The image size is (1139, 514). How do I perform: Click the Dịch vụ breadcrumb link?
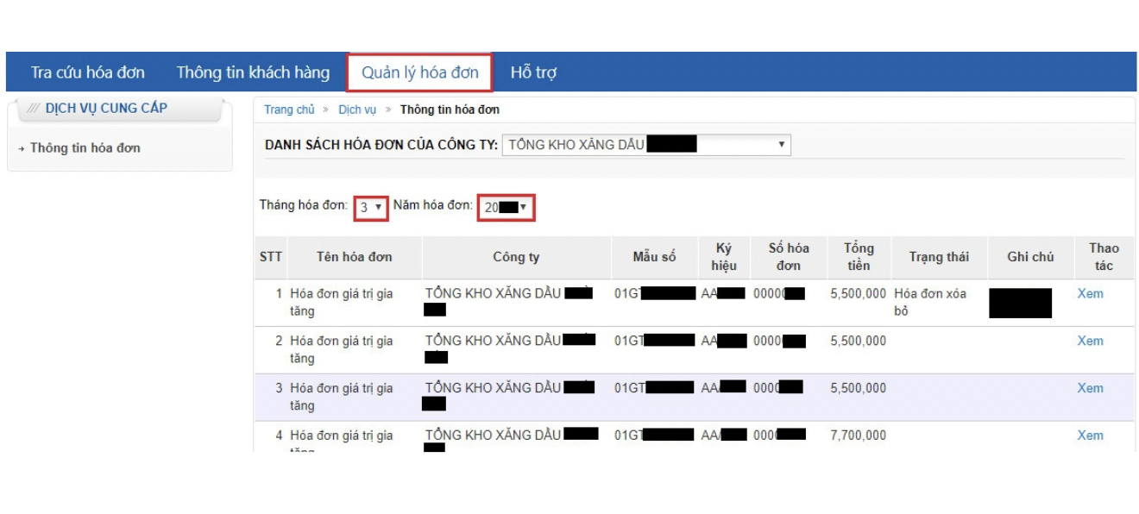[357, 110]
